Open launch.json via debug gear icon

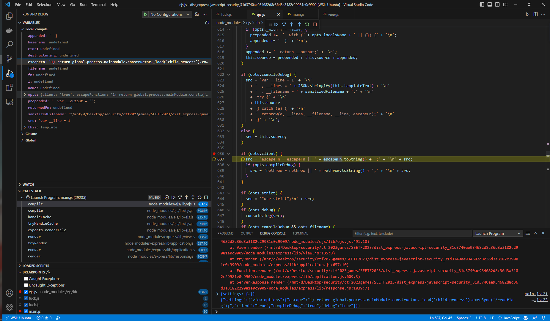197,14
